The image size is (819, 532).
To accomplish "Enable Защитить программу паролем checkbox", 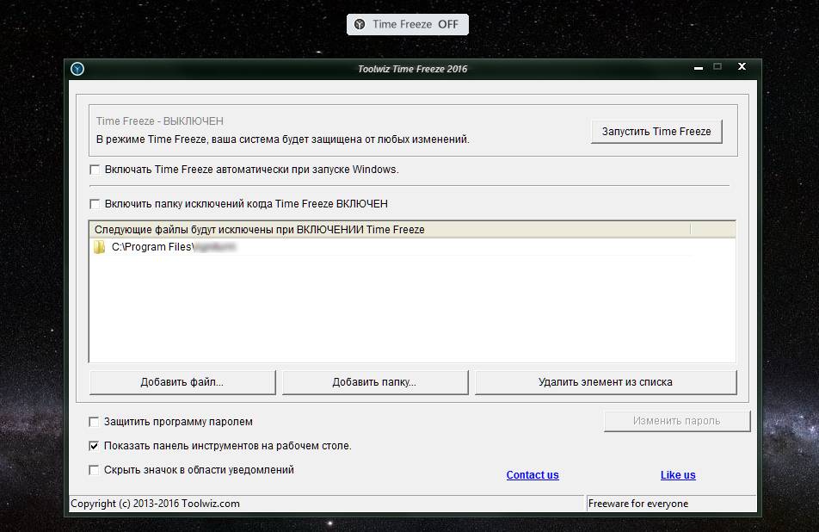I will (94, 422).
